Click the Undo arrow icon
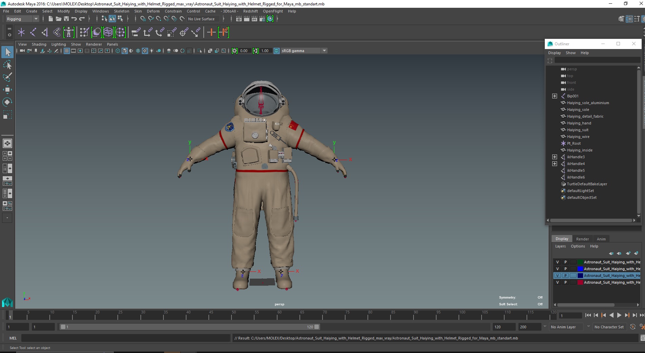Image resolution: width=645 pixels, height=353 pixels. coord(74,19)
